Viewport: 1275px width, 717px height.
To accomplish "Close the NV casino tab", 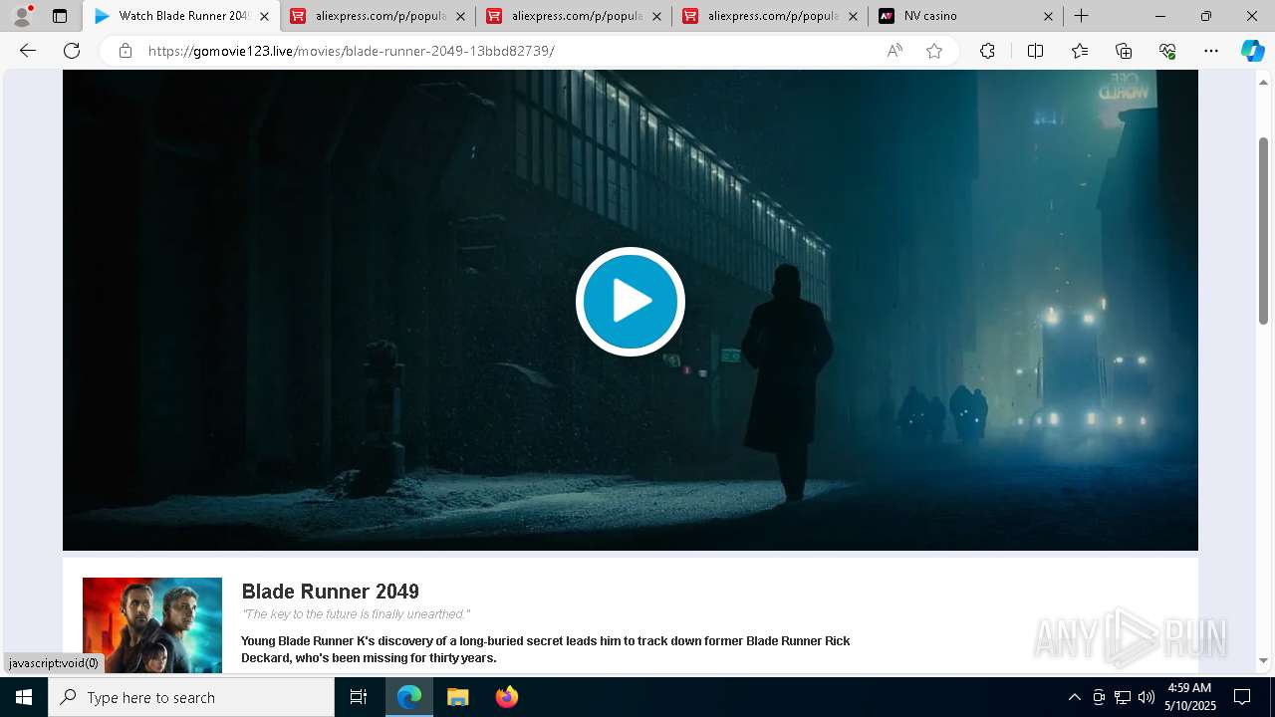I will pos(1048,16).
